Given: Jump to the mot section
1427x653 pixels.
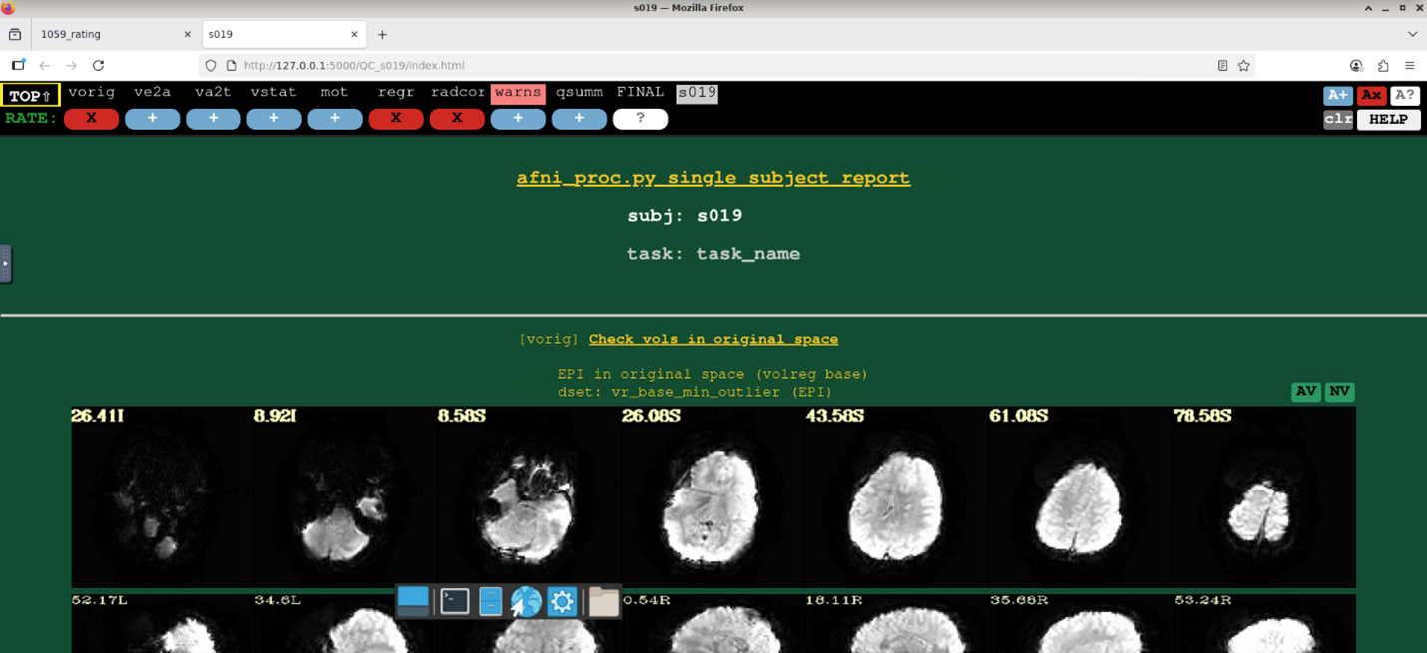Looking at the screenshot, I should (x=334, y=93).
